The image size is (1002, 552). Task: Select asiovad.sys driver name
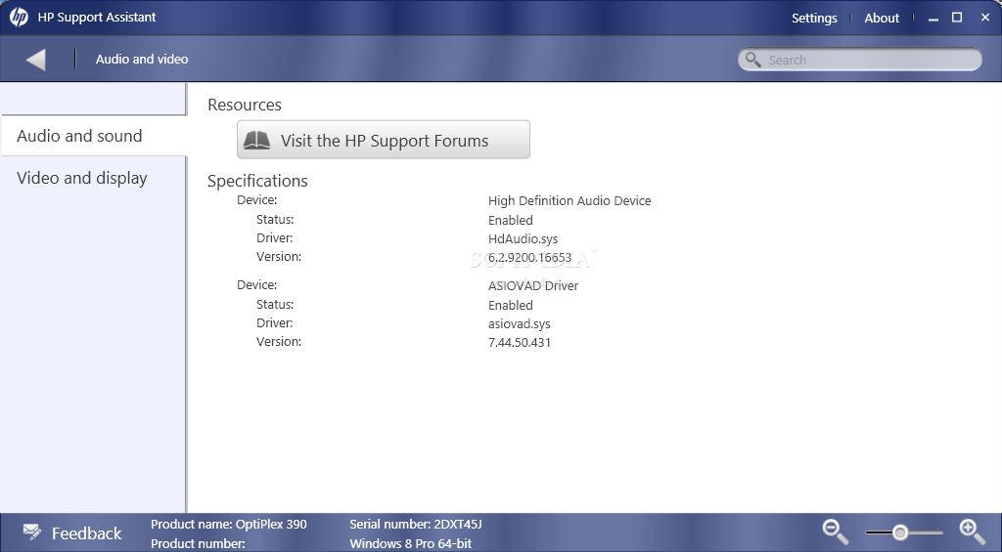[x=519, y=324]
